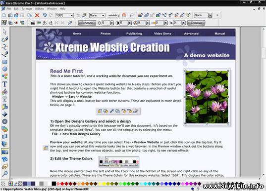Viewport: 266px width, 191px height.
Task: Click the color editor icon on color line
Action: pyautogui.click(x=11, y=184)
